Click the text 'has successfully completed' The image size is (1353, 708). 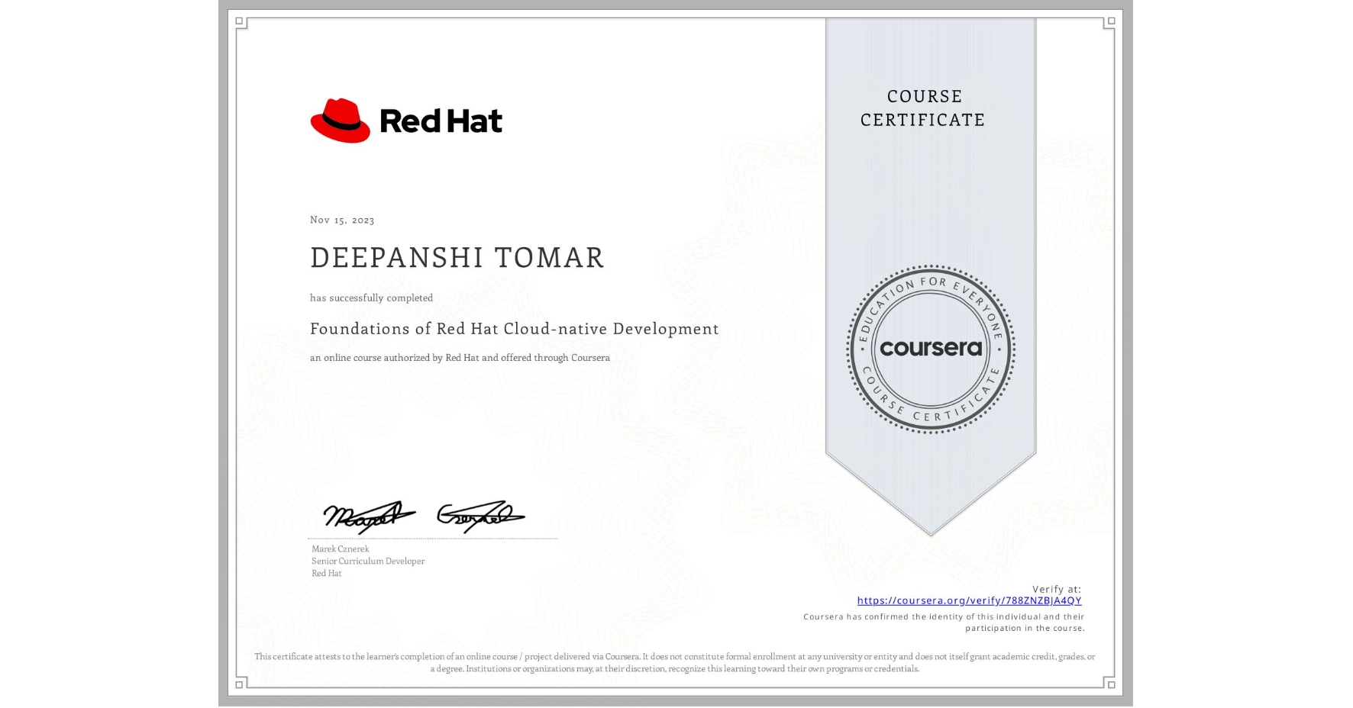pyautogui.click(x=371, y=298)
